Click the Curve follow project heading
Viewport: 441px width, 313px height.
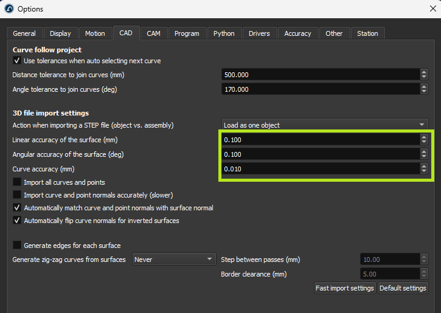click(x=47, y=50)
